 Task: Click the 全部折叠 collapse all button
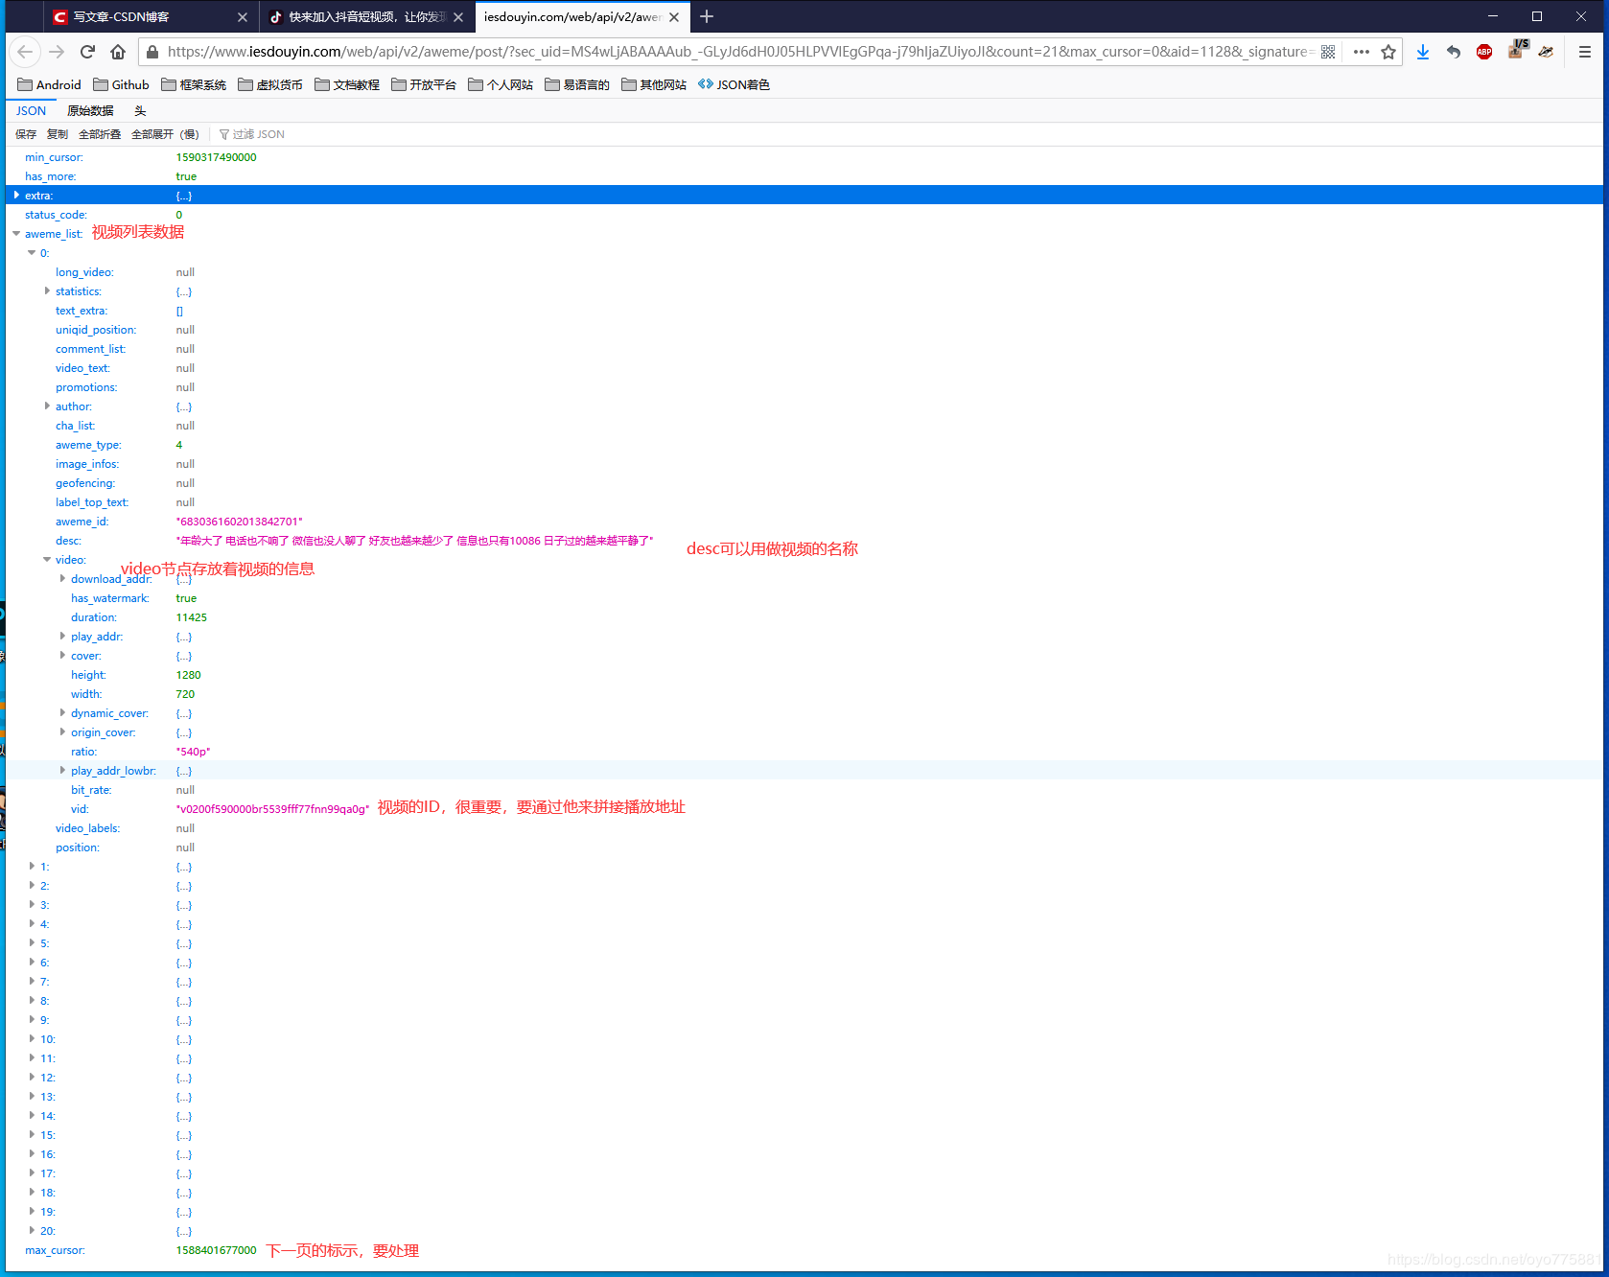[x=100, y=134]
